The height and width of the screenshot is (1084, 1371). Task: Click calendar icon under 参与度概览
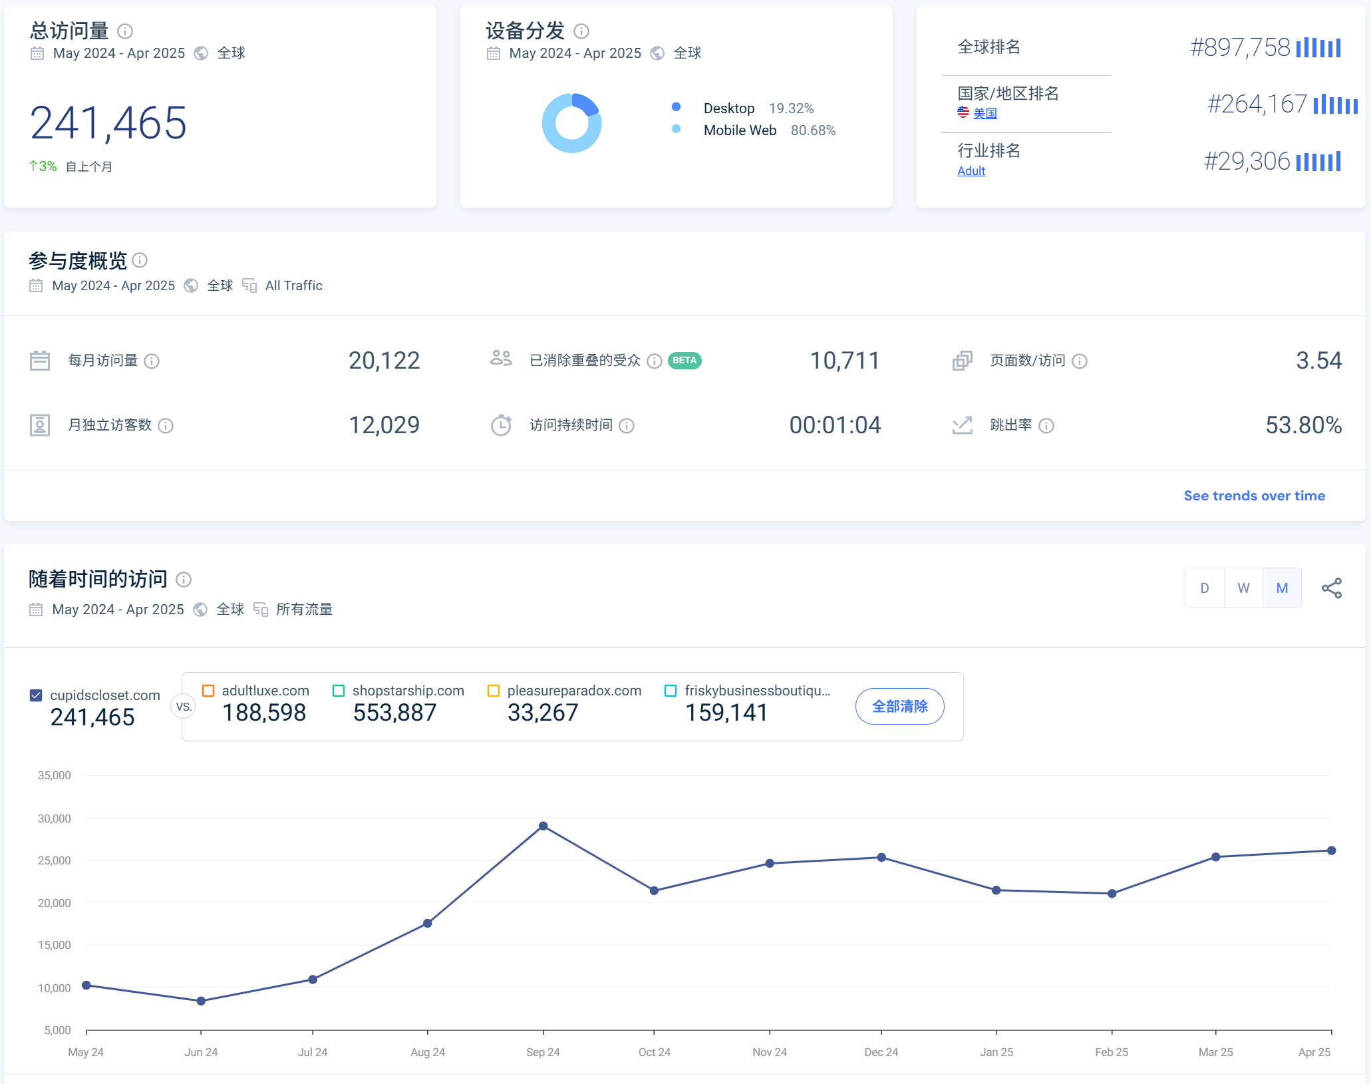[x=36, y=286]
